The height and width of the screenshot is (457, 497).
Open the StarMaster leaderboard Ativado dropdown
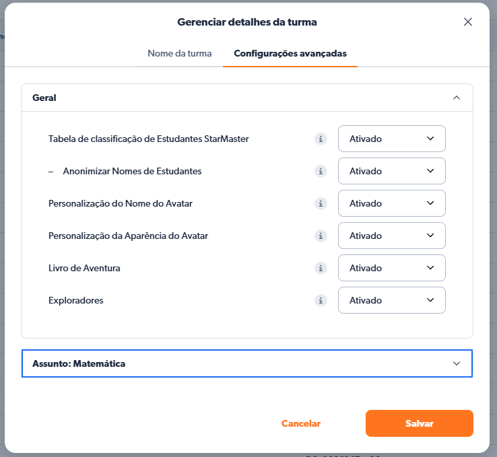click(391, 139)
